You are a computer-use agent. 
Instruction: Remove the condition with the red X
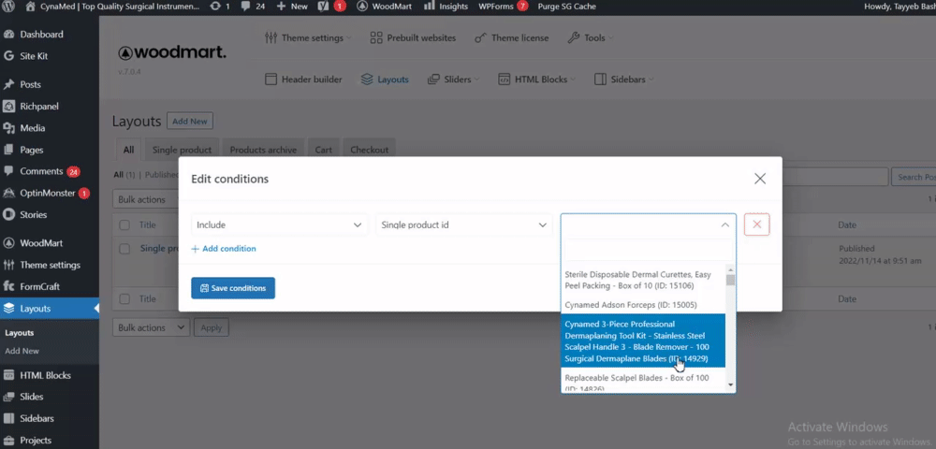click(757, 224)
